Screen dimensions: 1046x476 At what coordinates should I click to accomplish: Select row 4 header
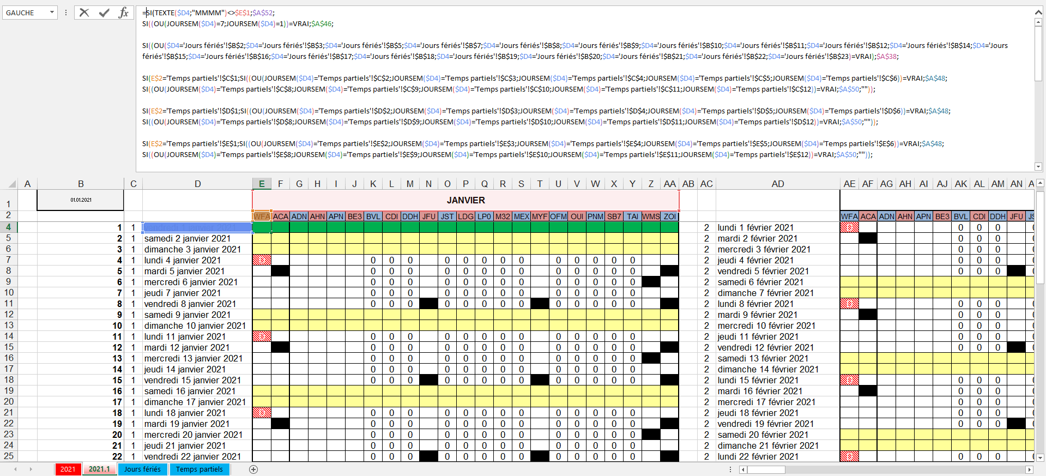click(9, 227)
